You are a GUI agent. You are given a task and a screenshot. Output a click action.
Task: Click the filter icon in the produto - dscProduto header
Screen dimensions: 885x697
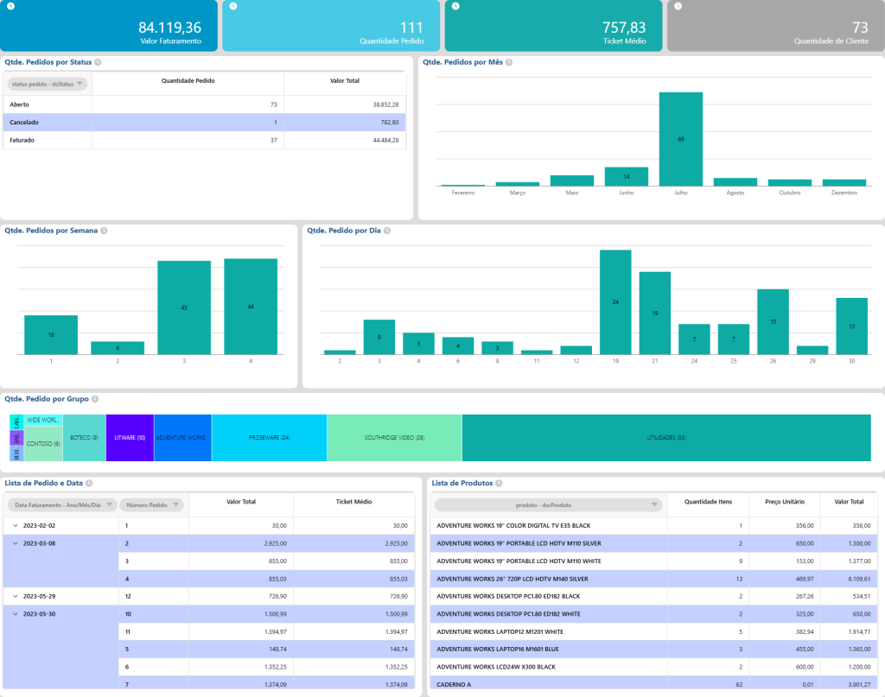point(653,504)
